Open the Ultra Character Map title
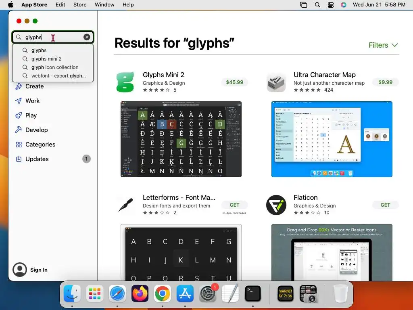 (325, 75)
